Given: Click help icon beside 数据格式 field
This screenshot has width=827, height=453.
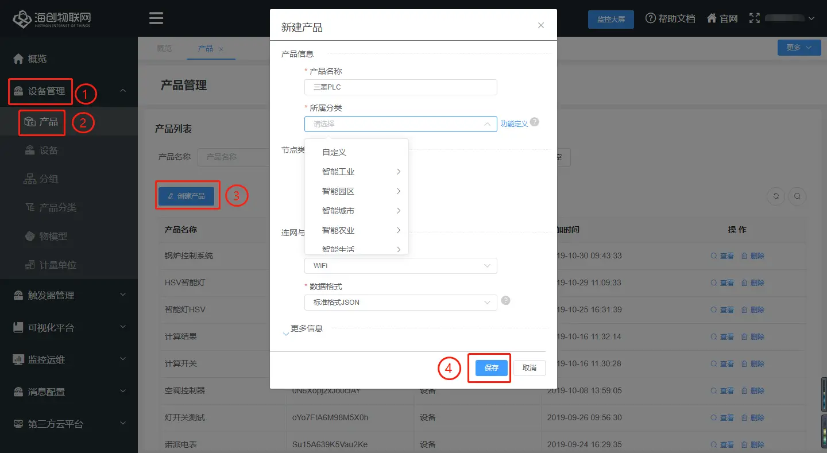Looking at the screenshot, I should [506, 301].
